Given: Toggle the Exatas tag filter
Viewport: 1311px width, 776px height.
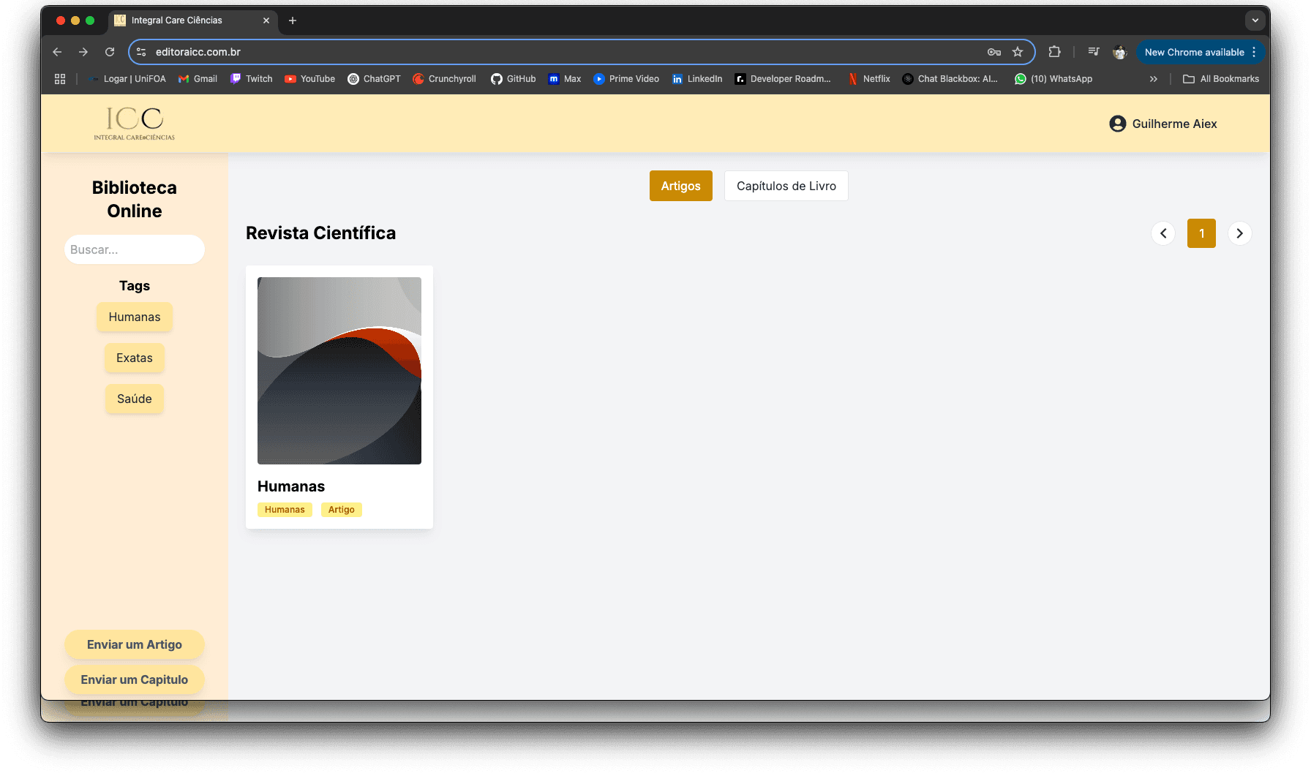Looking at the screenshot, I should [x=134, y=358].
